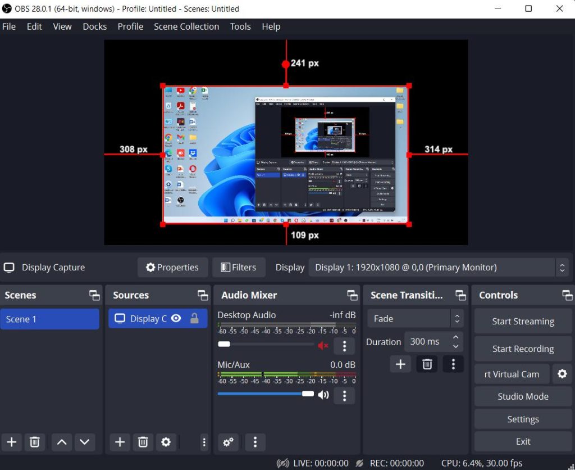The height and width of the screenshot is (470, 575).
Task: Click the REC status icon
Action: point(360,463)
